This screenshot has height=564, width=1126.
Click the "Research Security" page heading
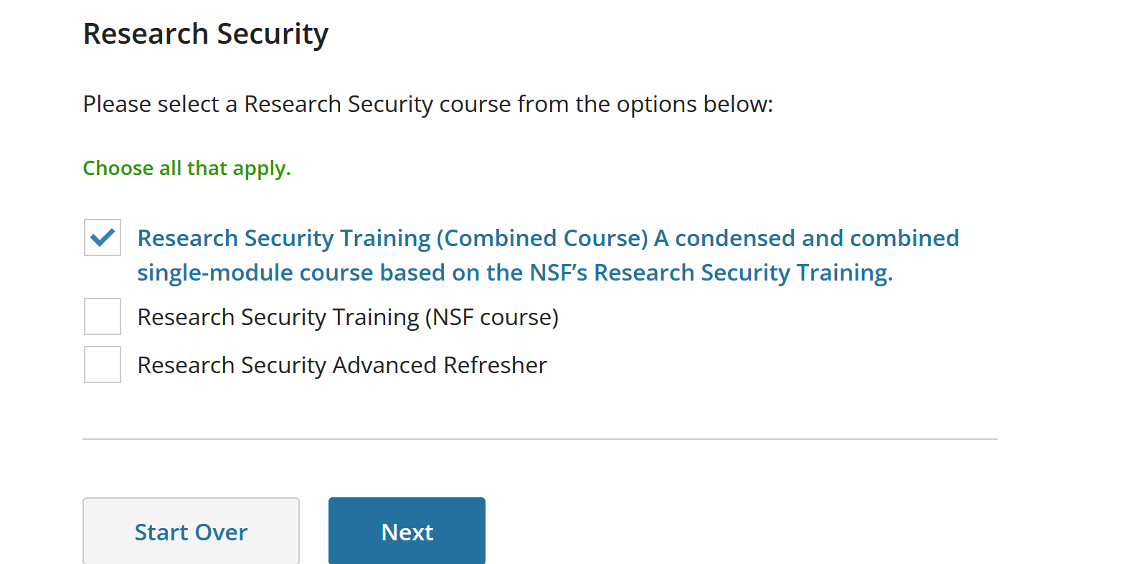click(x=206, y=34)
